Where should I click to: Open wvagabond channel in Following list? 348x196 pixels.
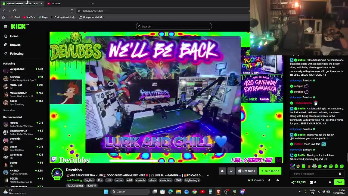[x=23, y=71]
